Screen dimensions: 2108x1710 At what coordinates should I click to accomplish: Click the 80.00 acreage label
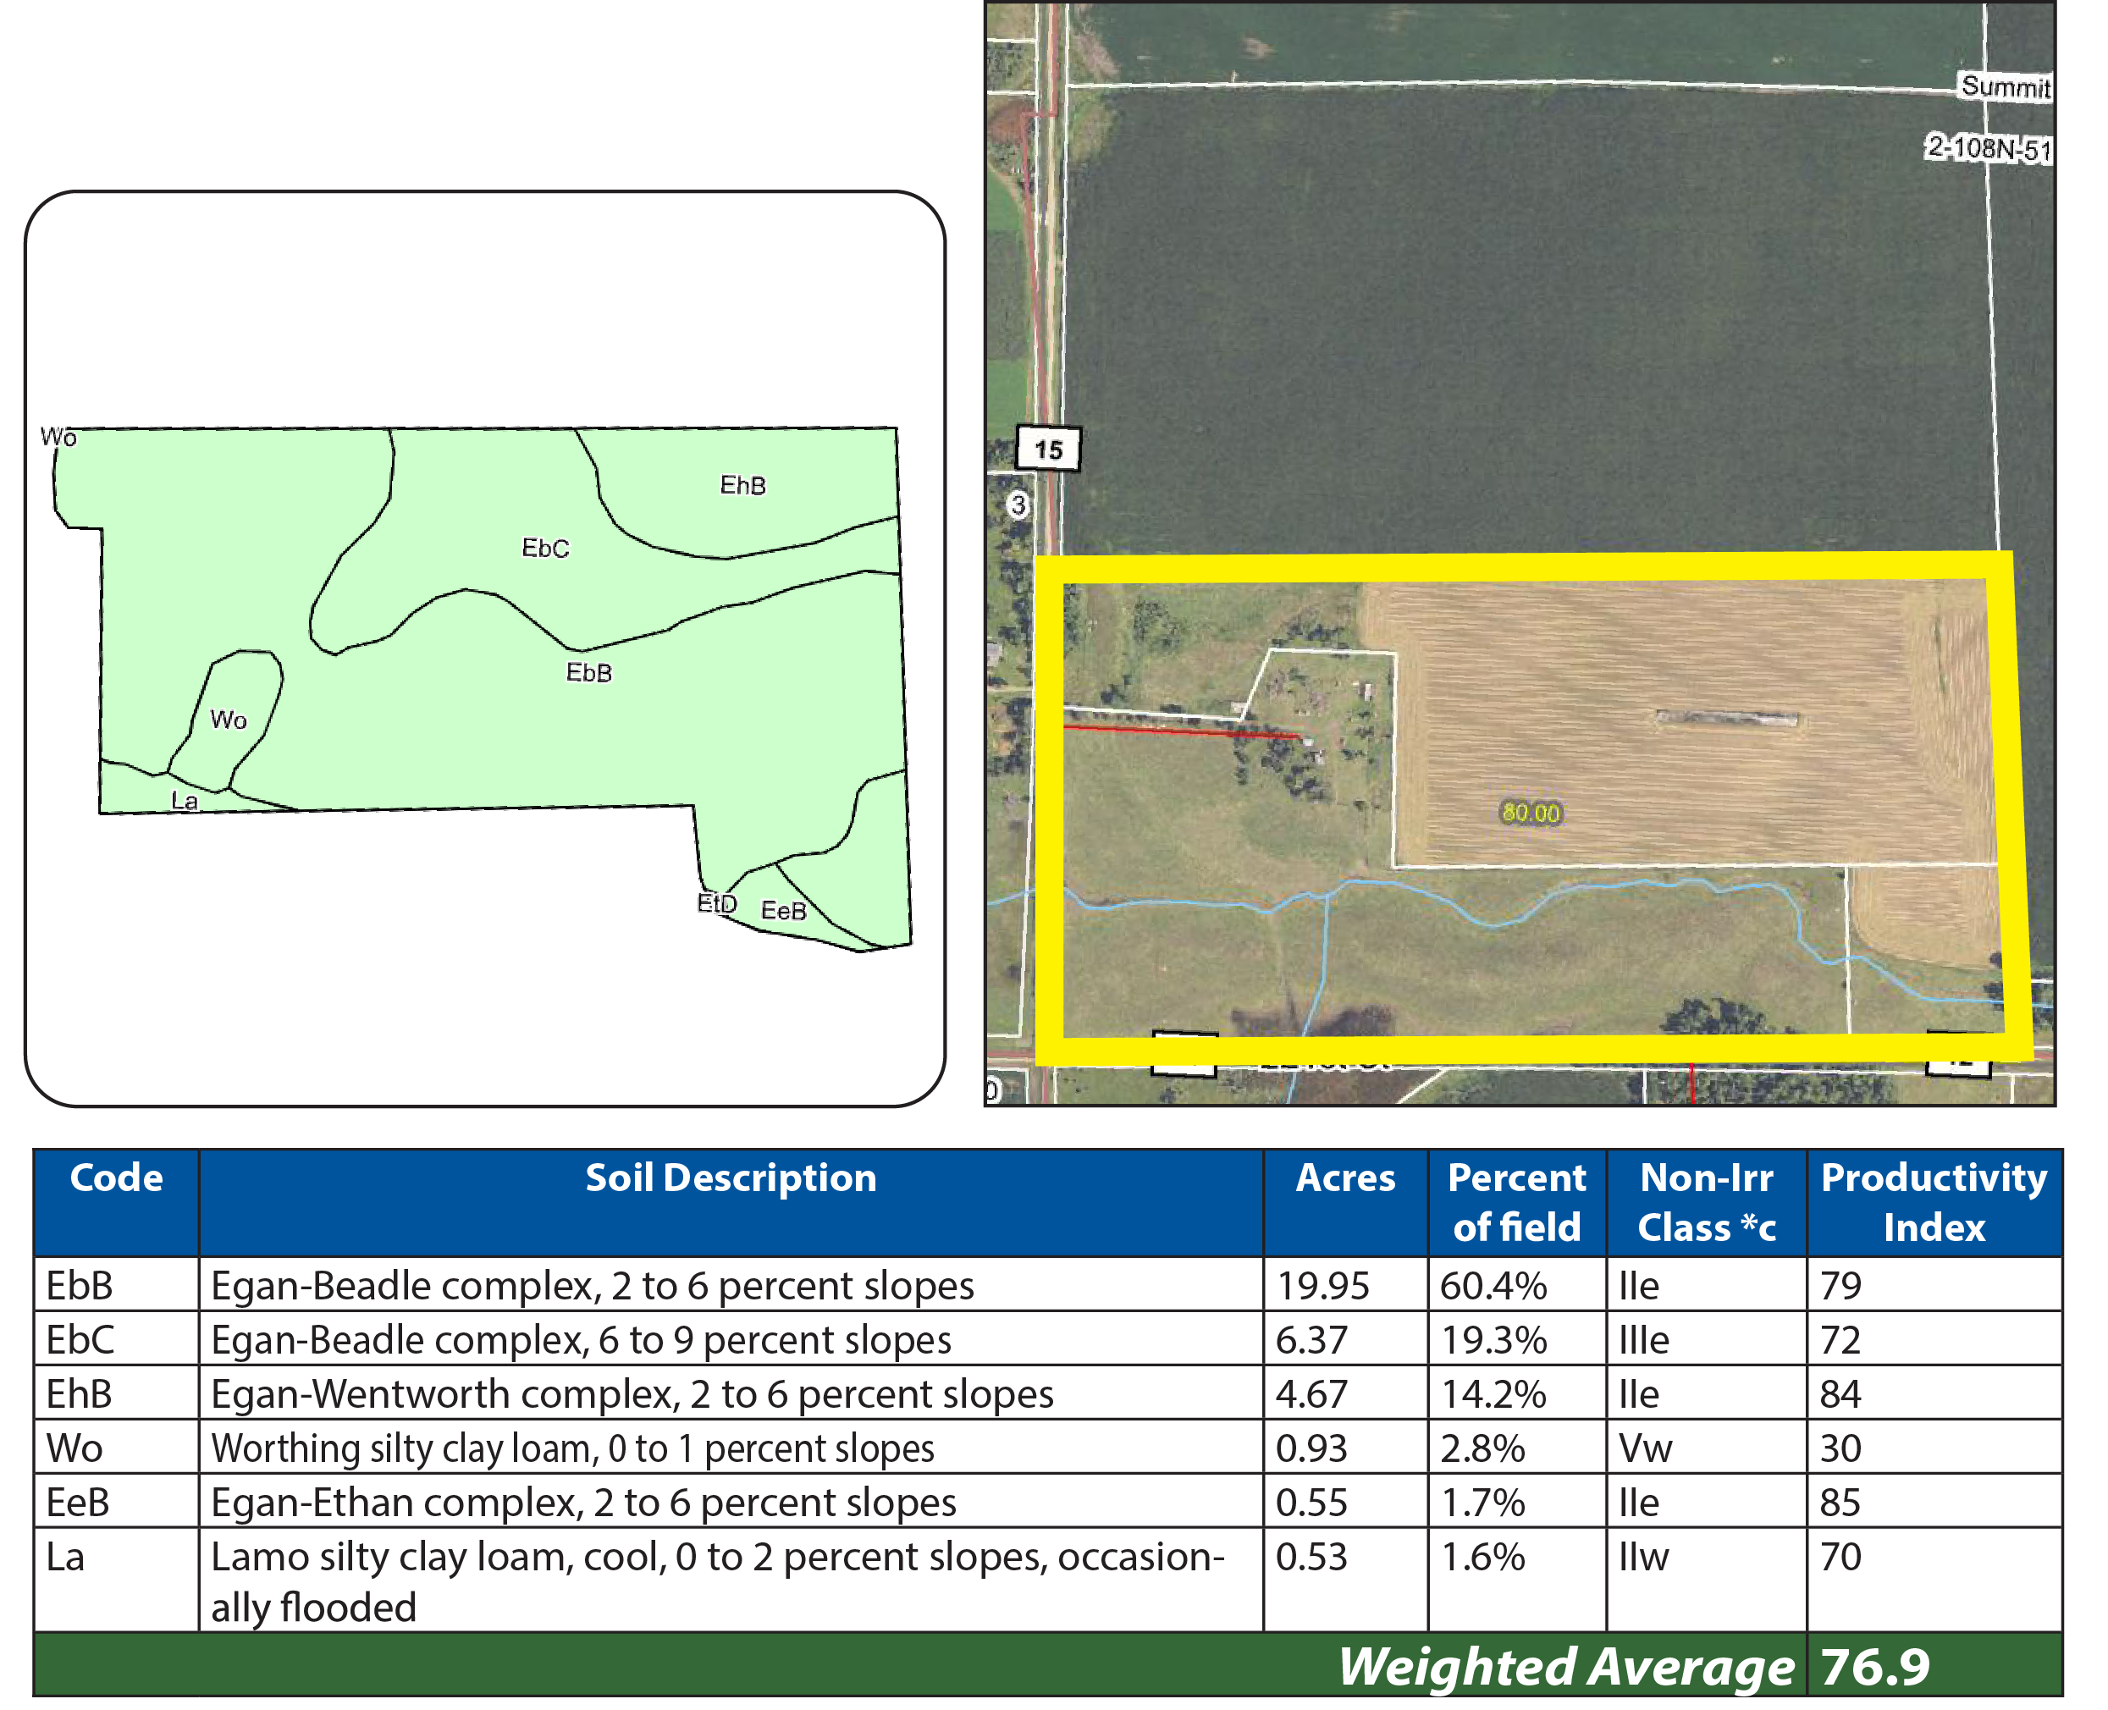click(x=1531, y=813)
